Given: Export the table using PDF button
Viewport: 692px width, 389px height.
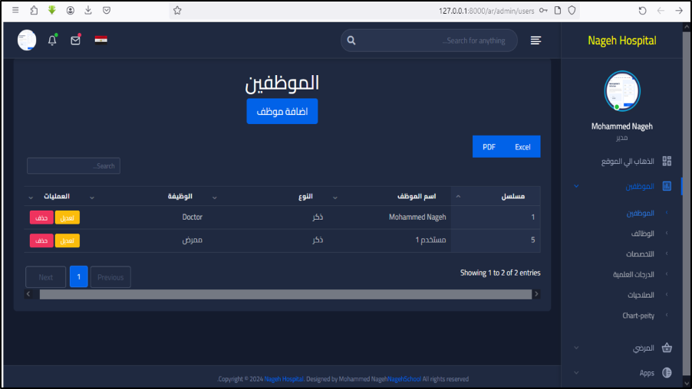Looking at the screenshot, I should pyautogui.click(x=489, y=147).
